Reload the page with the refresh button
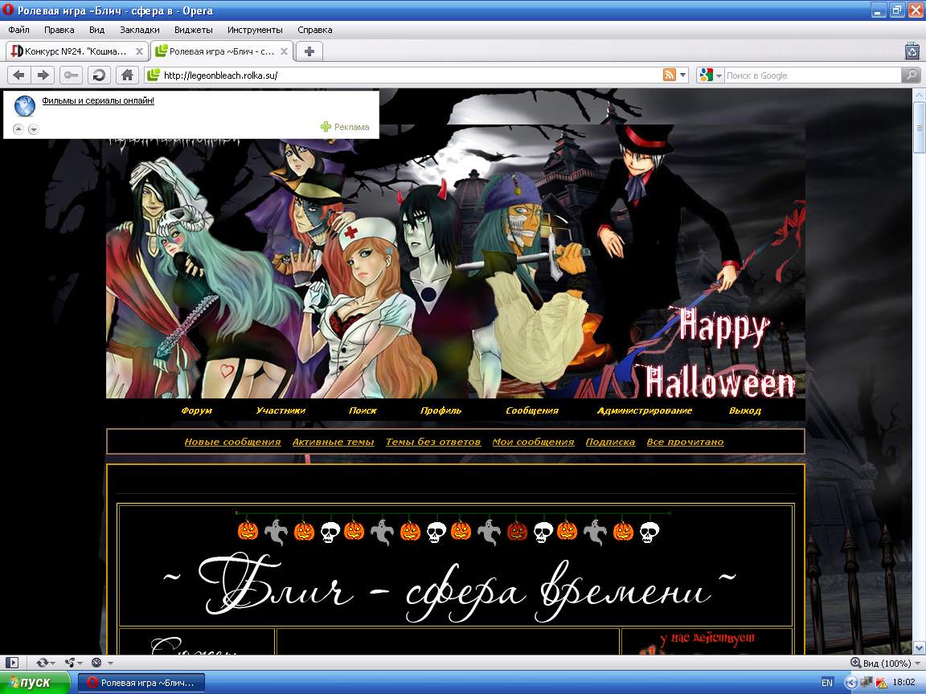The width and height of the screenshot is (926, 694). coord(99,75)
